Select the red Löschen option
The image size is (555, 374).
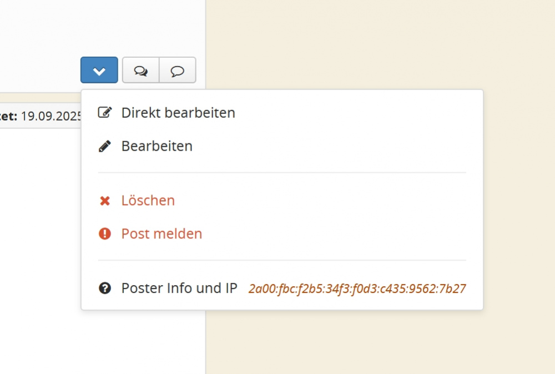[148, 201]
